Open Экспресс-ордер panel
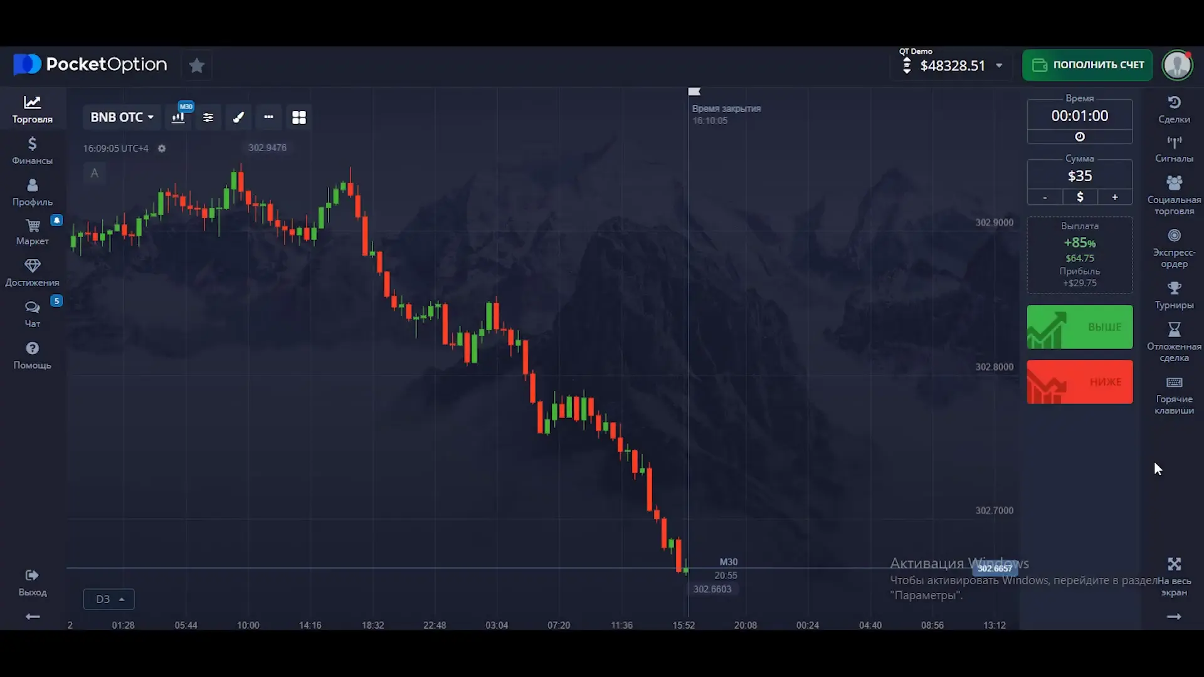1204x677 pixels. pos(1174,248)
